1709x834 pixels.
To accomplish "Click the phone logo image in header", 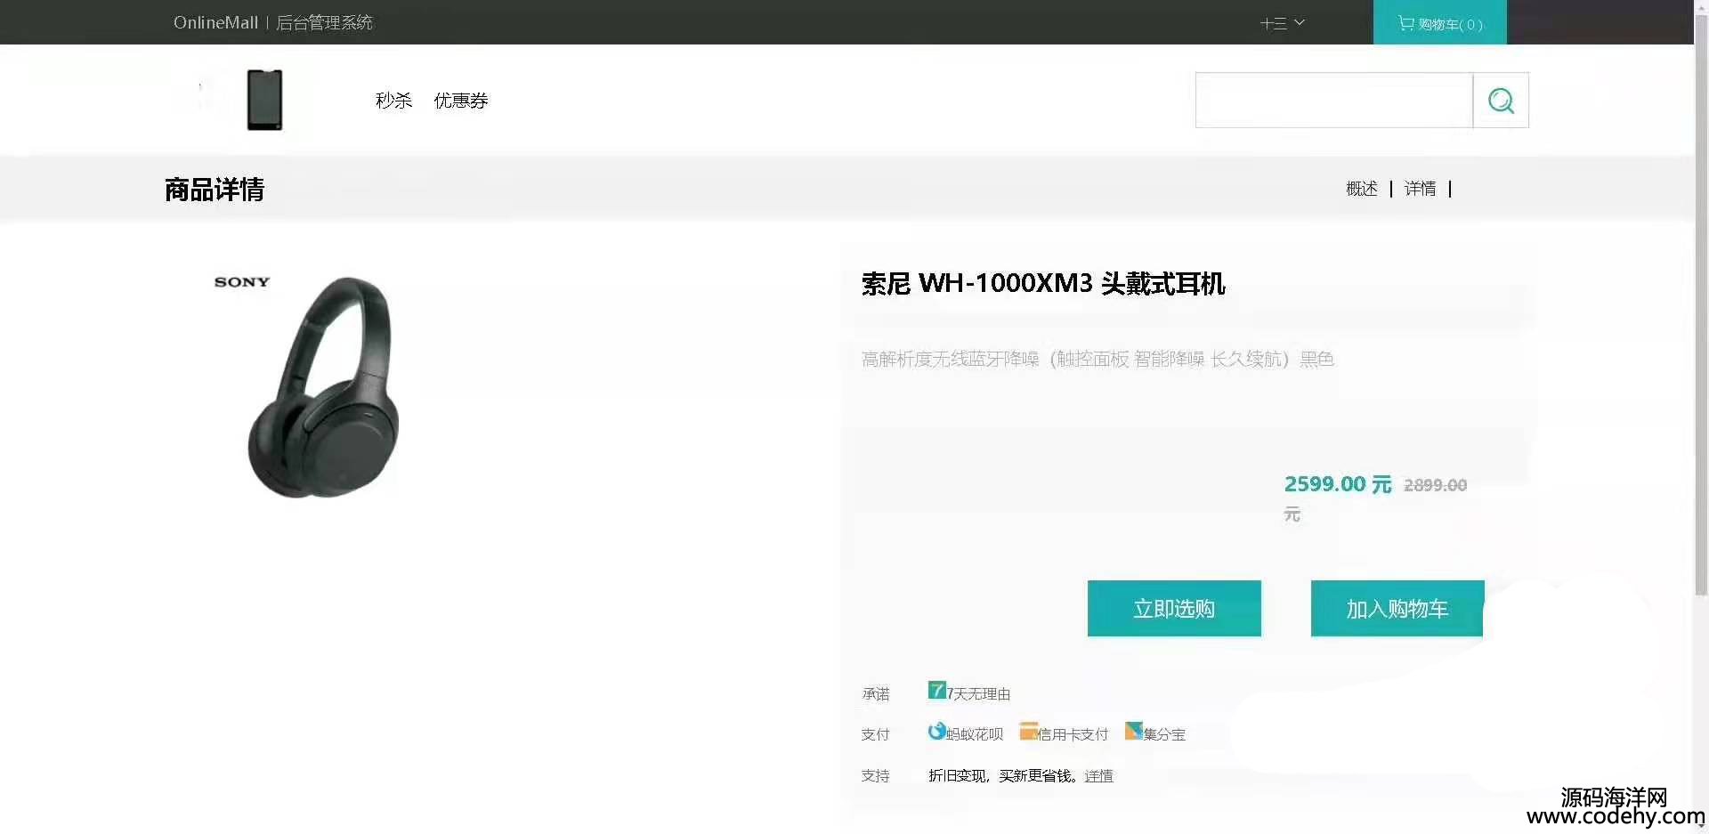I will 264,100.
